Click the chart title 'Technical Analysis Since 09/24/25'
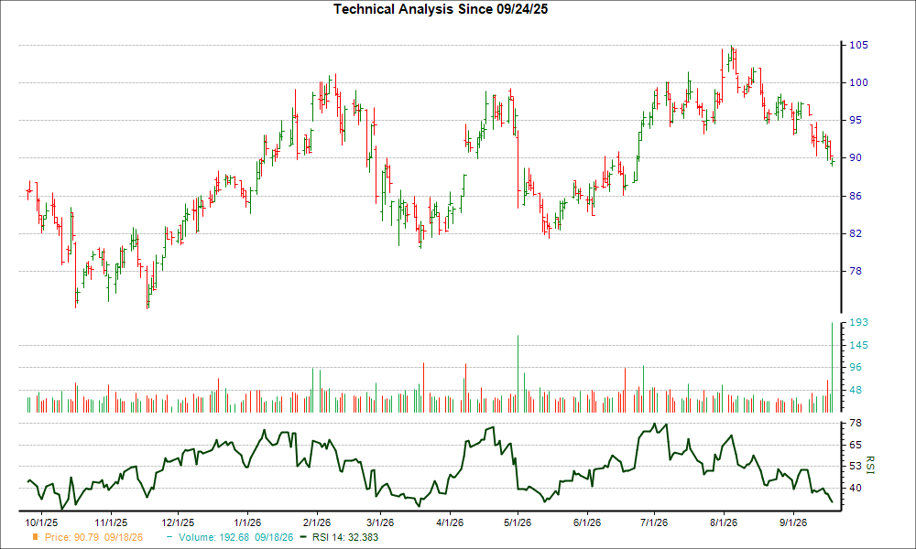Viewport: 916px width, 549px height. point(441,9)
